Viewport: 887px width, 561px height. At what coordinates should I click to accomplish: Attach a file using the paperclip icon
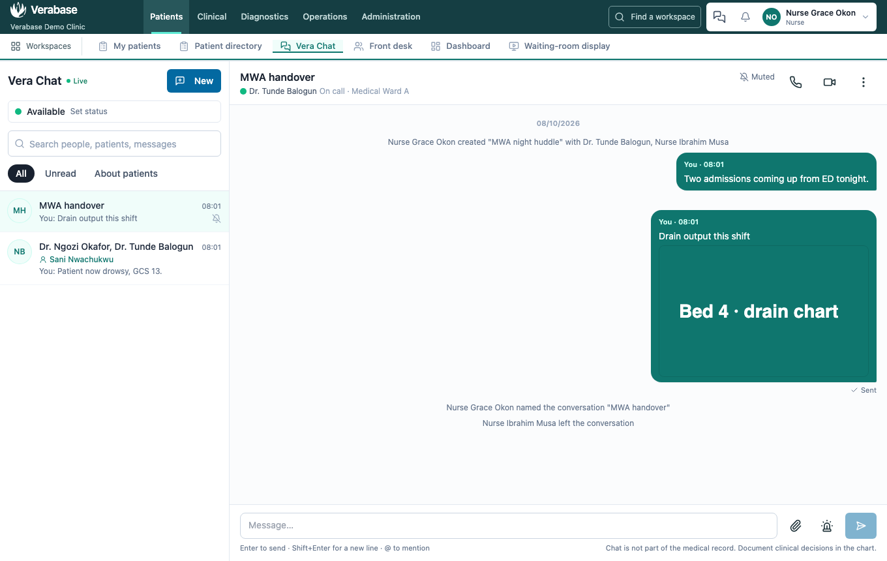click(796, 526)
